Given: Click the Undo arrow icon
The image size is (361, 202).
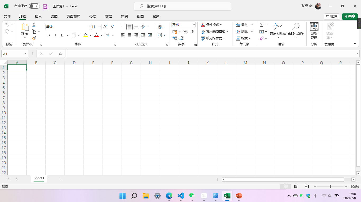Looking at the screenshot, I should (7, 24).
